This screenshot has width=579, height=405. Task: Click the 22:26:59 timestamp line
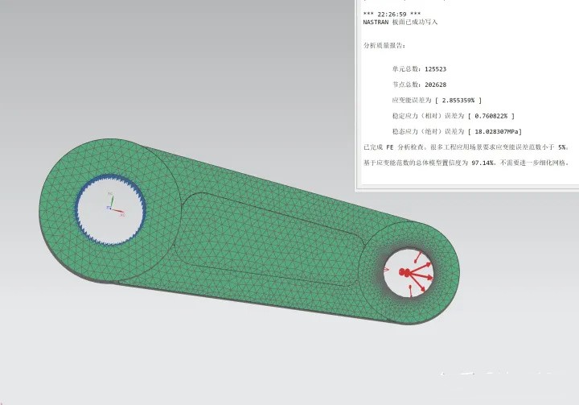pyautogui.click(x=392, y=14)
